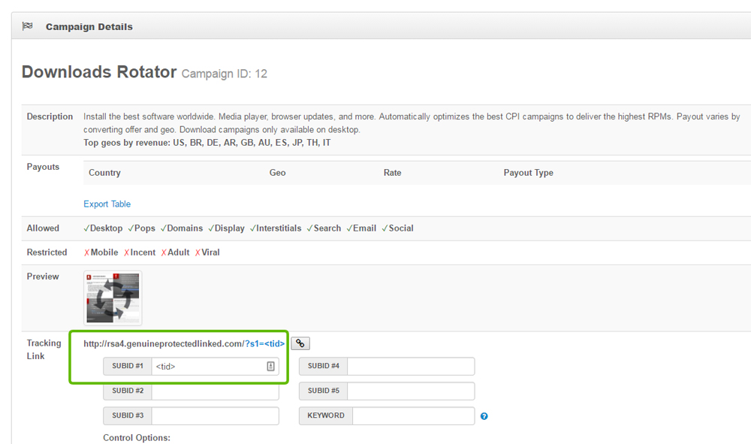
Task: Select the SUBID #3 input box
Action: point(215,416)
